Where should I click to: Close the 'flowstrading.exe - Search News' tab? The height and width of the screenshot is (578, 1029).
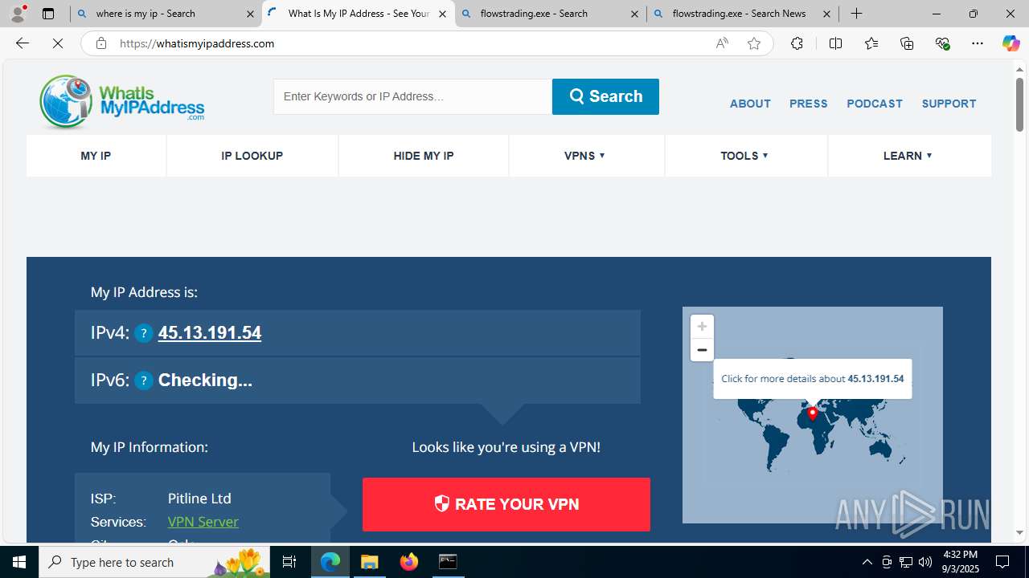(826, 14)
